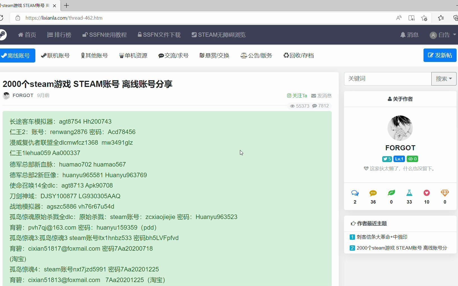The height and width of the screenshot is (286, 458).
Task: Open the 首页 home link
Action: (27, 35)
